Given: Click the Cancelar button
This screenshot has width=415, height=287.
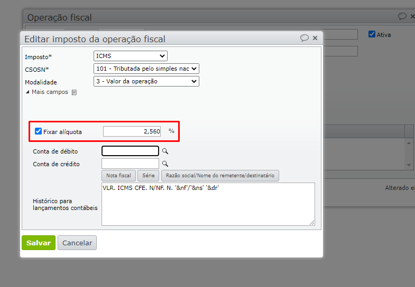Looking at the screenshot, I should (x=77, y=243).
